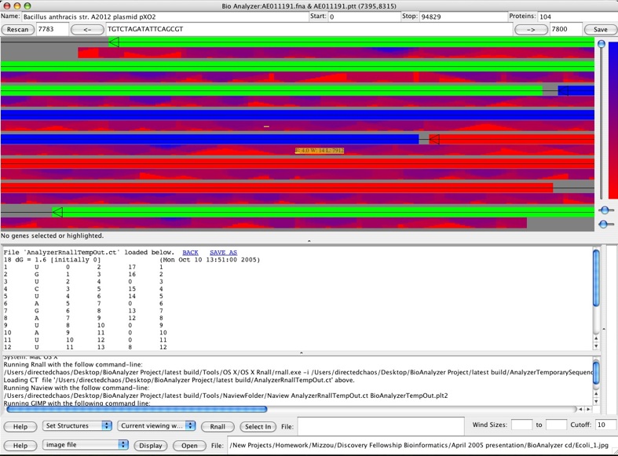Click the 'No genes selected or highlighted.' status text
This screenshot has width=618, height=456.
pos(52,235)
